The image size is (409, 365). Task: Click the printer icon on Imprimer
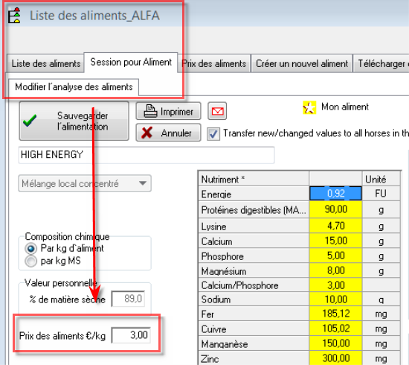[x=150, y=111]
